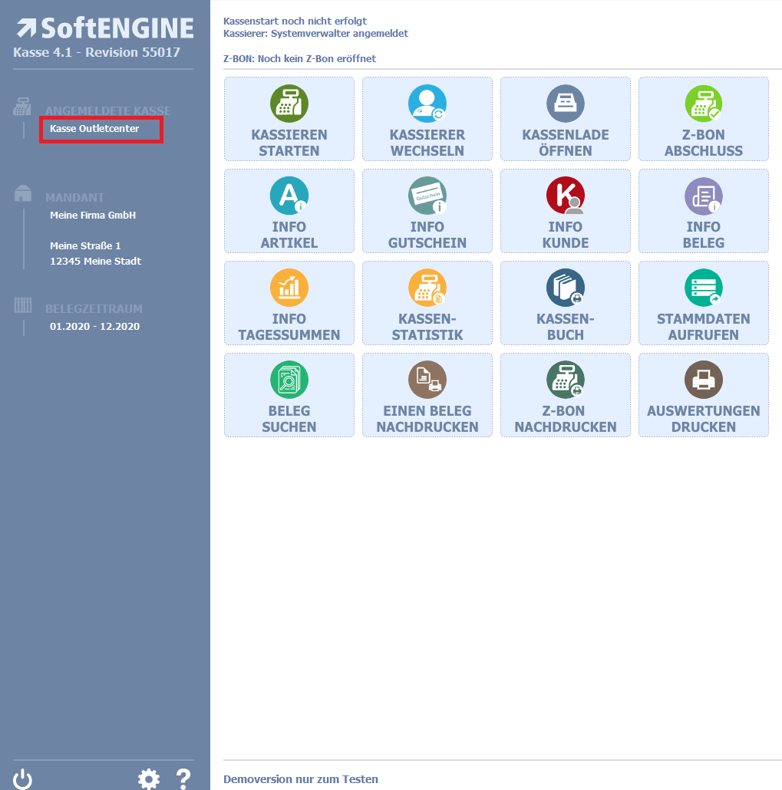Click Einen Beleg Nachdrucken tile
This screenshot has height=790, width=782.
(427, 395)
